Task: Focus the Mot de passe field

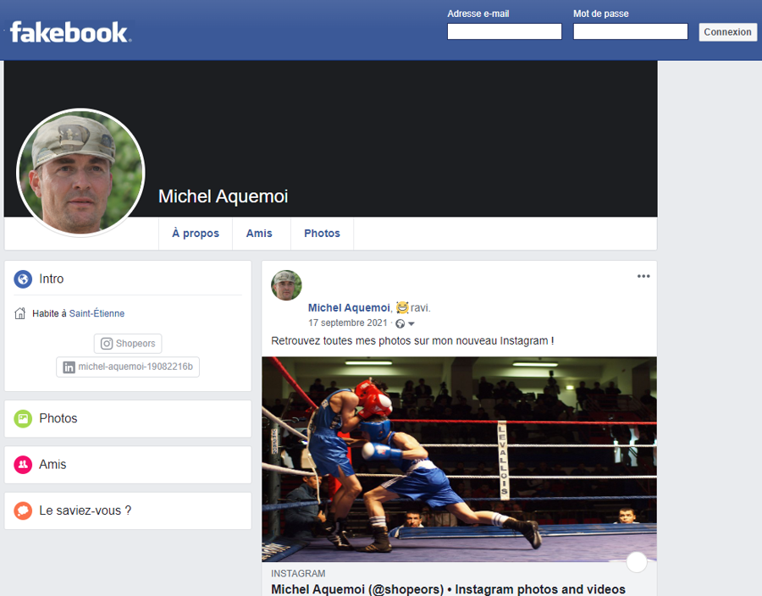Action: [630, 32]
